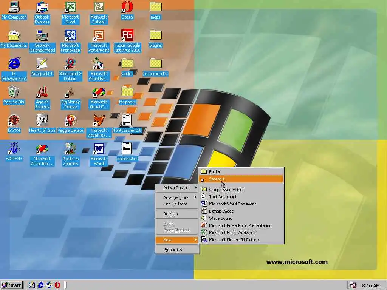
Task: Click the My Documents desktop icon
Action: coord(14,39)
